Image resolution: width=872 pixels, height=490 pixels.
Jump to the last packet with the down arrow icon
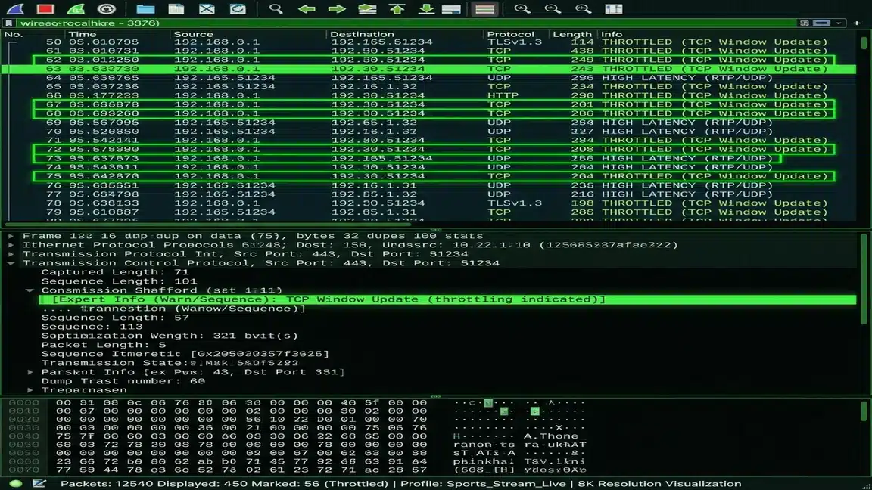425,9
